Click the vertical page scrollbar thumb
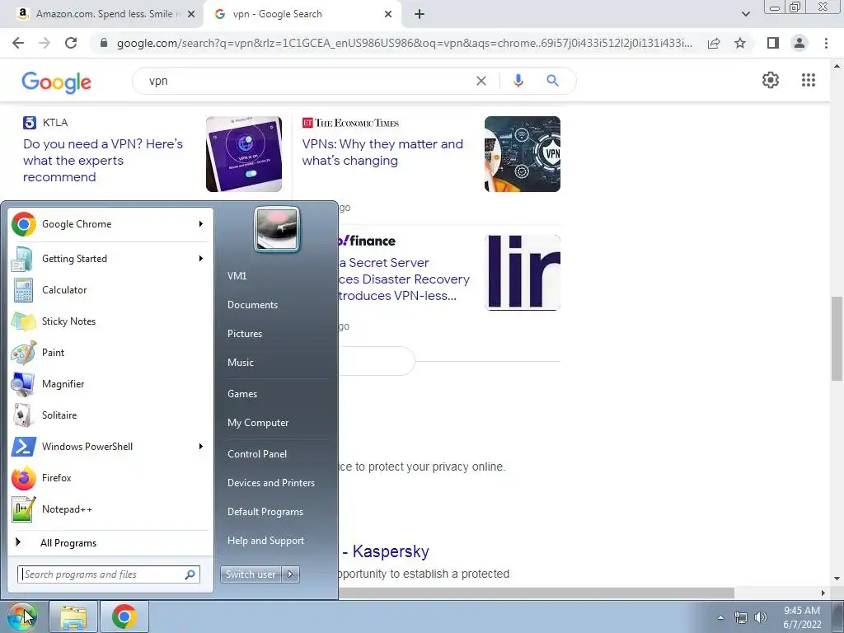 point(837,338)
